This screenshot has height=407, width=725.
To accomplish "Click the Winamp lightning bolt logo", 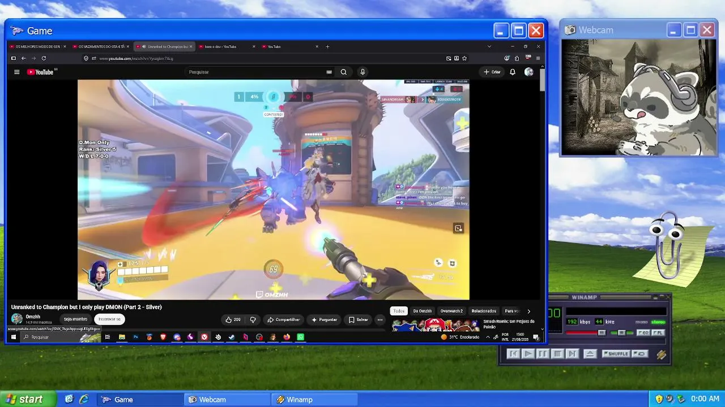I will [661, 354].
